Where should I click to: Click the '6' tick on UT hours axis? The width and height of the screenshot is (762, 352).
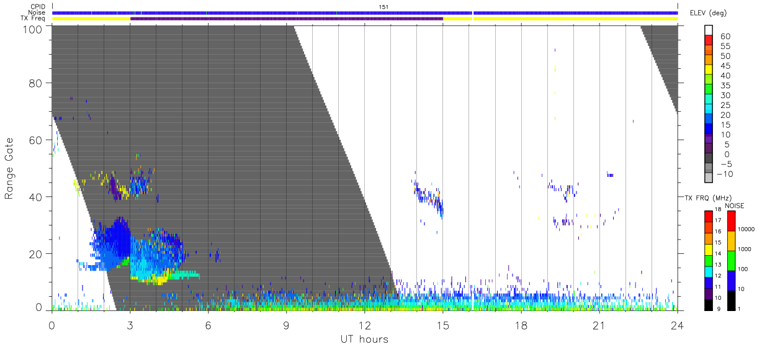[x=208, y=325]
